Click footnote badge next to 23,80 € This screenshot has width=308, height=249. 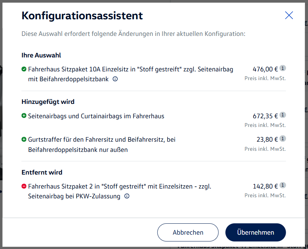click(x=283, y=139)
